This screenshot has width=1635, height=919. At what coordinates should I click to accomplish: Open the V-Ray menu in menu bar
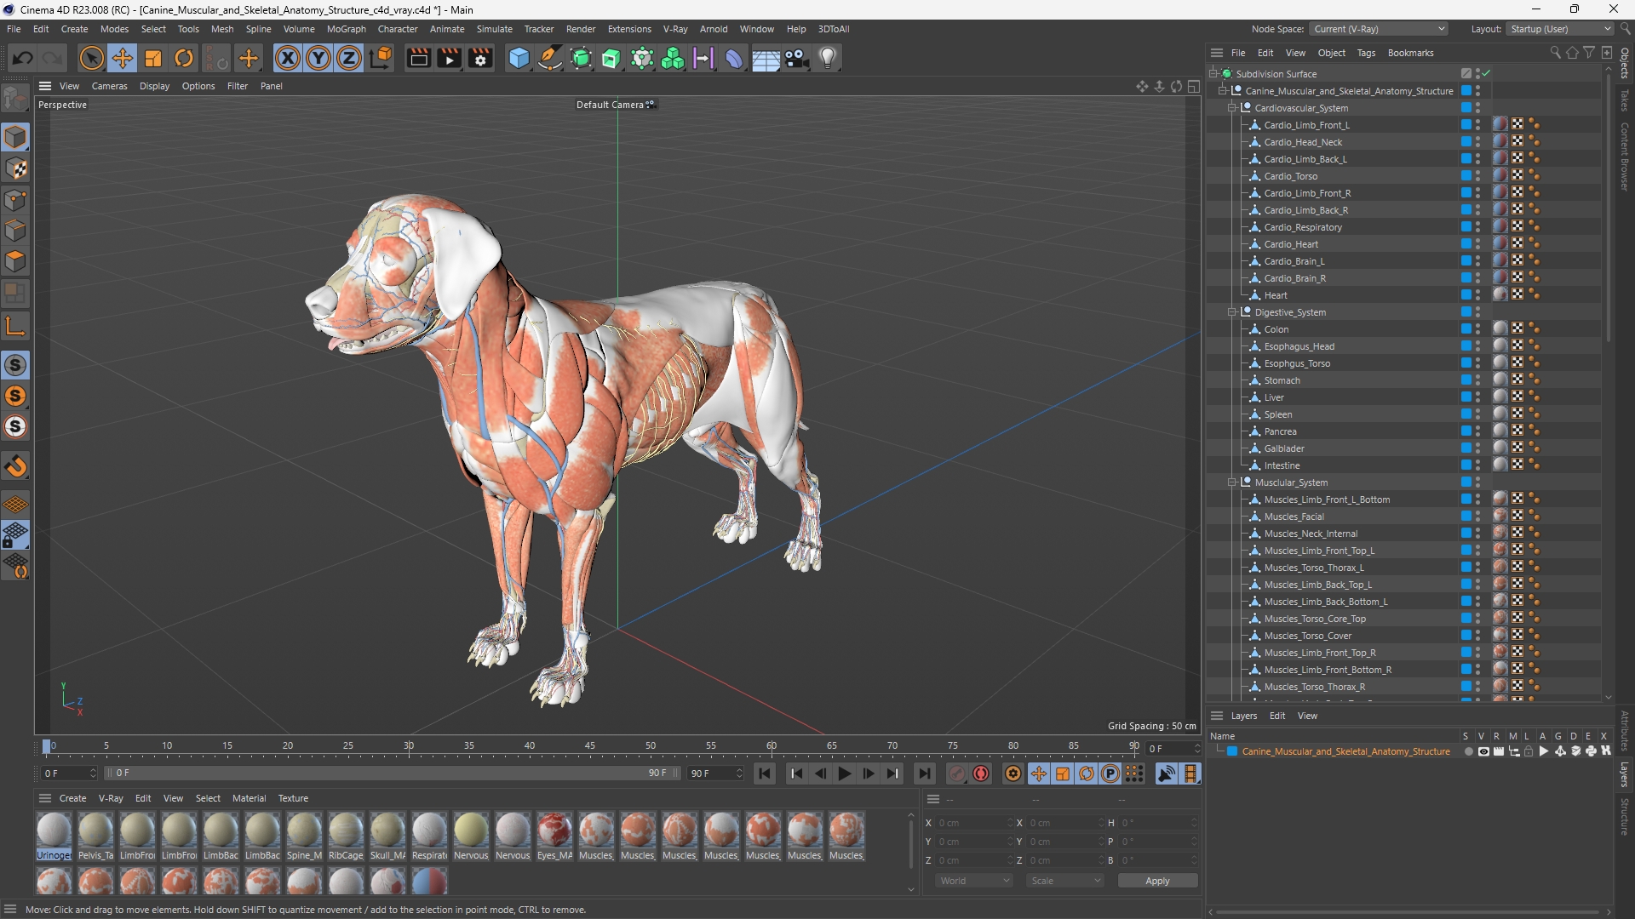click(x=675, y=29)
